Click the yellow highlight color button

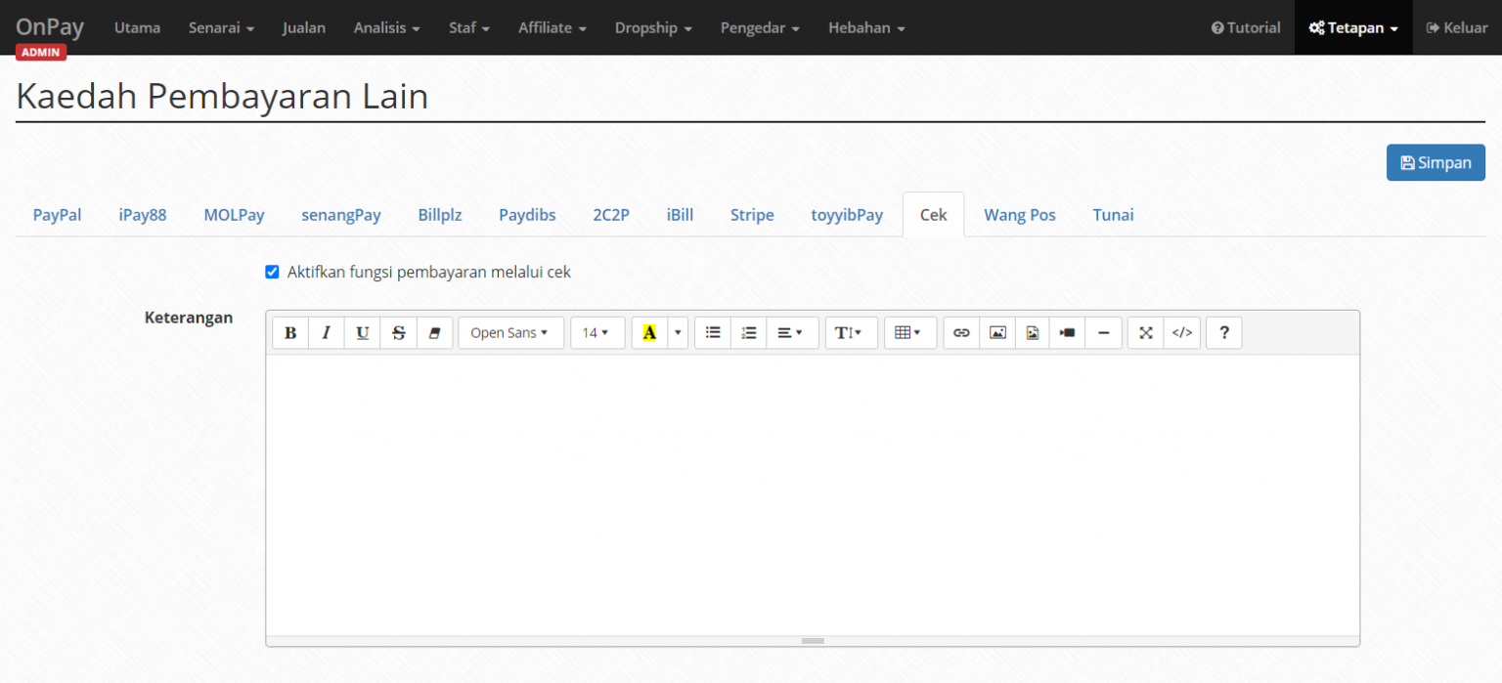point(649,333)
